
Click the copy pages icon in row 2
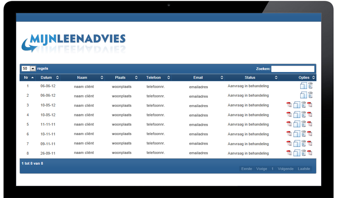[x=303, y=95]
